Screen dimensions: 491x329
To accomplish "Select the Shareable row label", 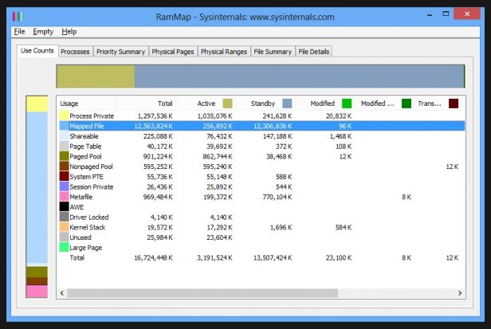I will (84, 136).
